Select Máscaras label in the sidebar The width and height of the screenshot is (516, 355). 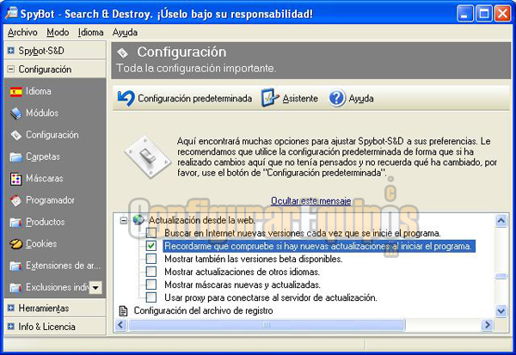click(x=45, y=178)
